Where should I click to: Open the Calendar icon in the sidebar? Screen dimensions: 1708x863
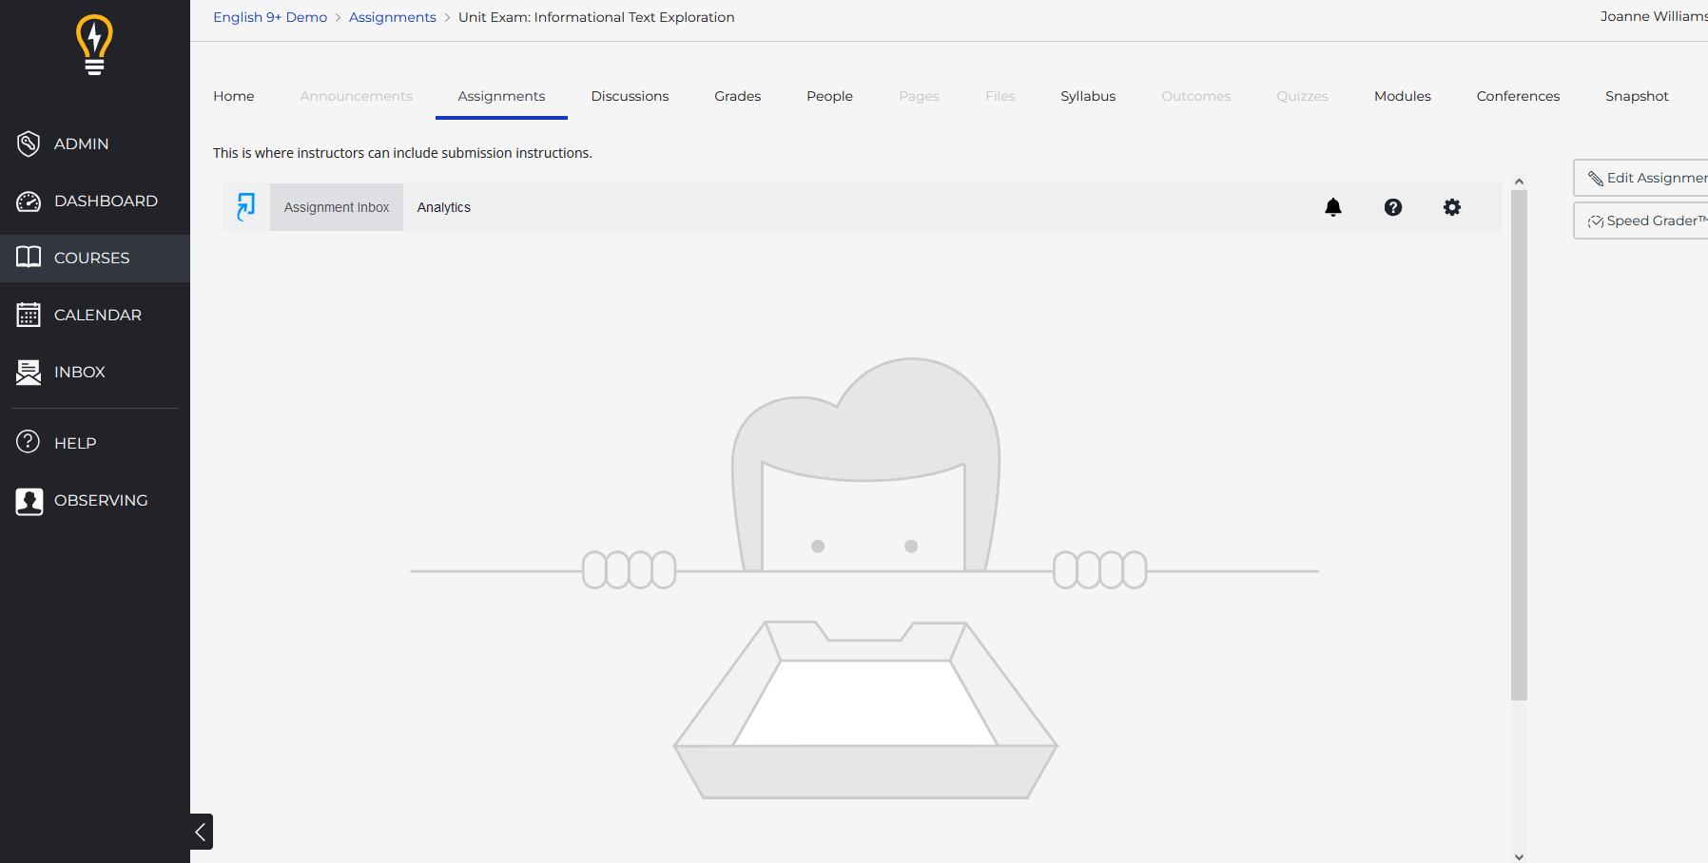point(29,315)
